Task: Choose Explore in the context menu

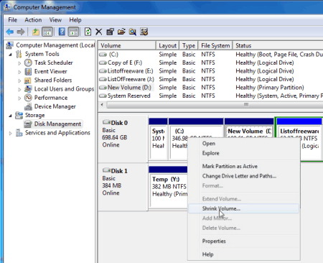Action: (x=243, y=153)
